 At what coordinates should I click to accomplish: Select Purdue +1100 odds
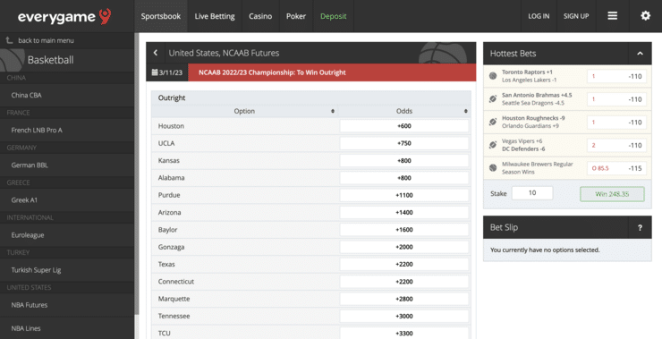coord(404,195)
